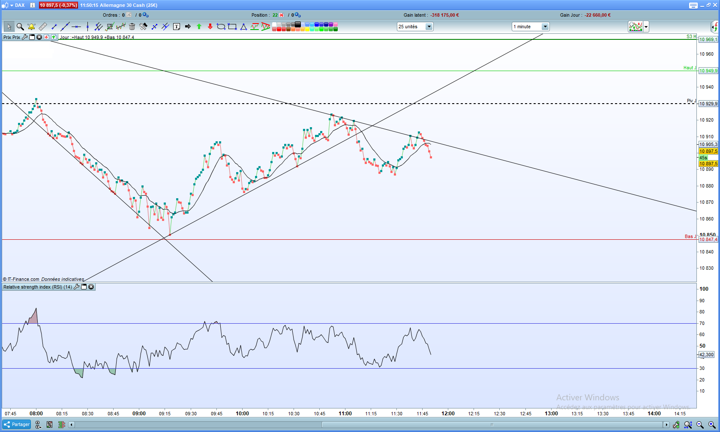Click the keyboard icon in title bar
Screen dimensions: 720x432
point(693,5)
